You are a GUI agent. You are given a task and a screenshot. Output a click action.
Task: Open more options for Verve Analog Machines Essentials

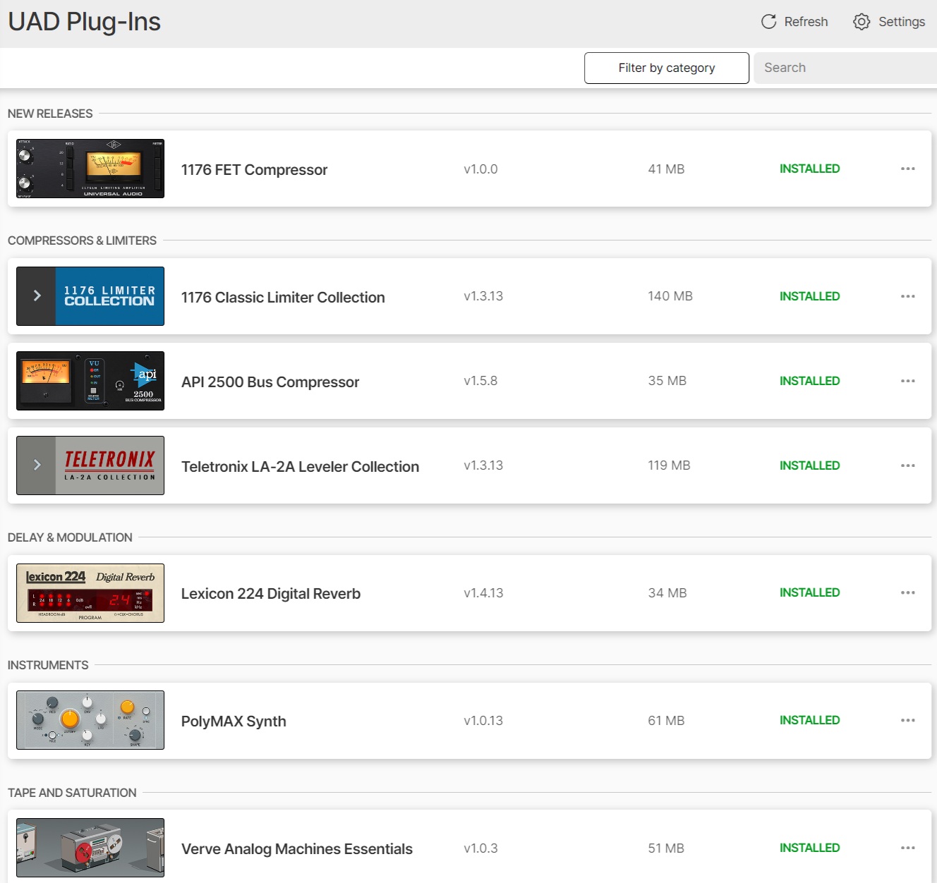tap(908, 848)
